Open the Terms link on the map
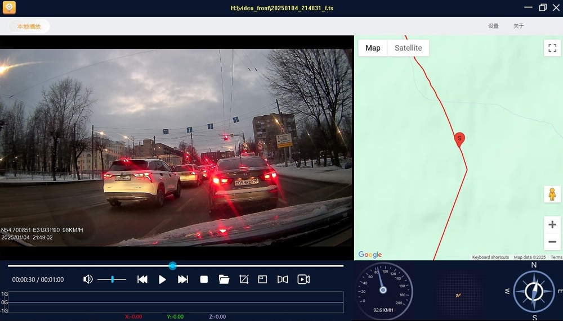 (x=557, y=257)
